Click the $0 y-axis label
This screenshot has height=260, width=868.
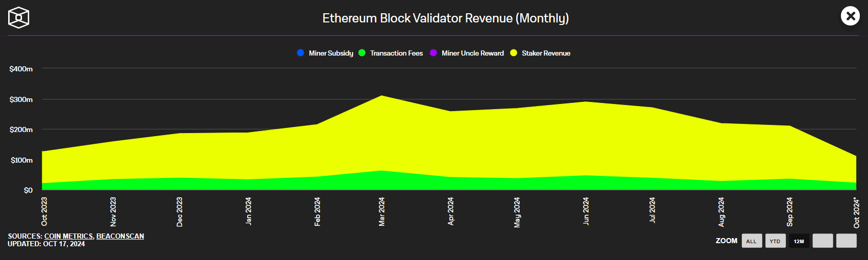pos(28,190)
